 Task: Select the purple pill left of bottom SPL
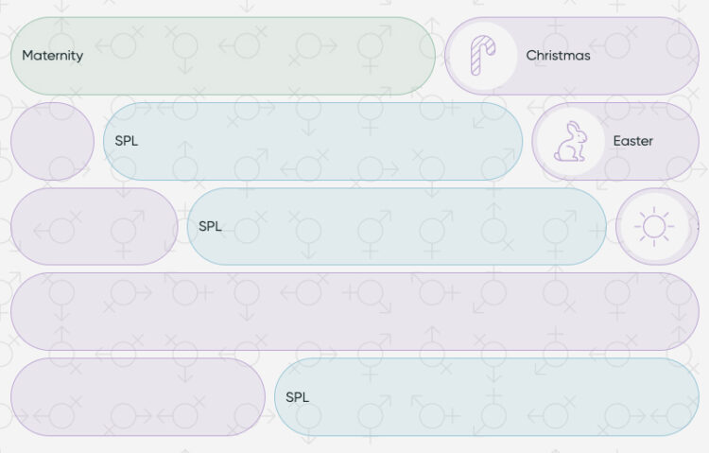(x=137, y=397)
